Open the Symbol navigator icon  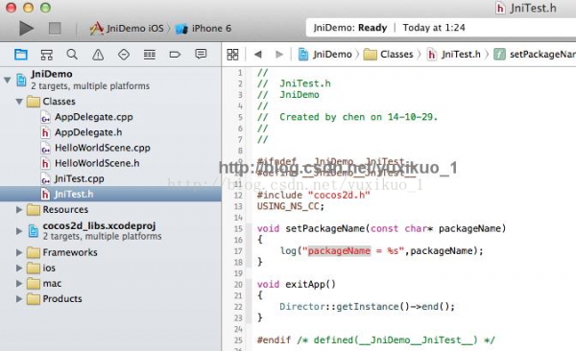tap(47, 55)
